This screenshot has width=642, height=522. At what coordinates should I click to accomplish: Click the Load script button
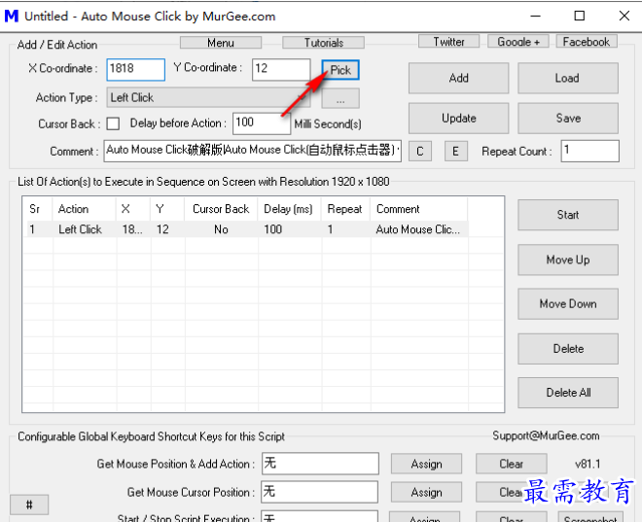click(x=568, y=78)
